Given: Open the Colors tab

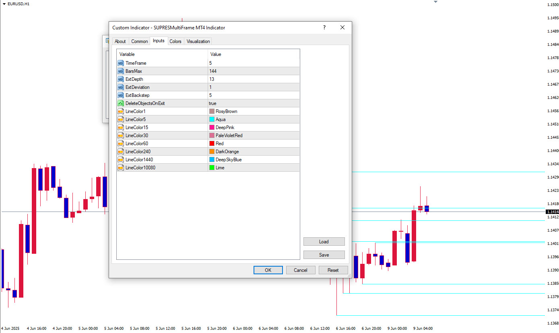Looking at the screenshot, I should (175, 41).
